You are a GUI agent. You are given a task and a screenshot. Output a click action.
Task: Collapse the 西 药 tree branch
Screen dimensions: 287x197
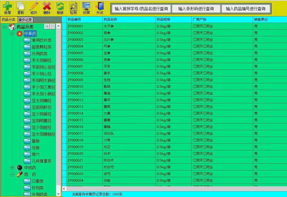click(x=12, y=175)
